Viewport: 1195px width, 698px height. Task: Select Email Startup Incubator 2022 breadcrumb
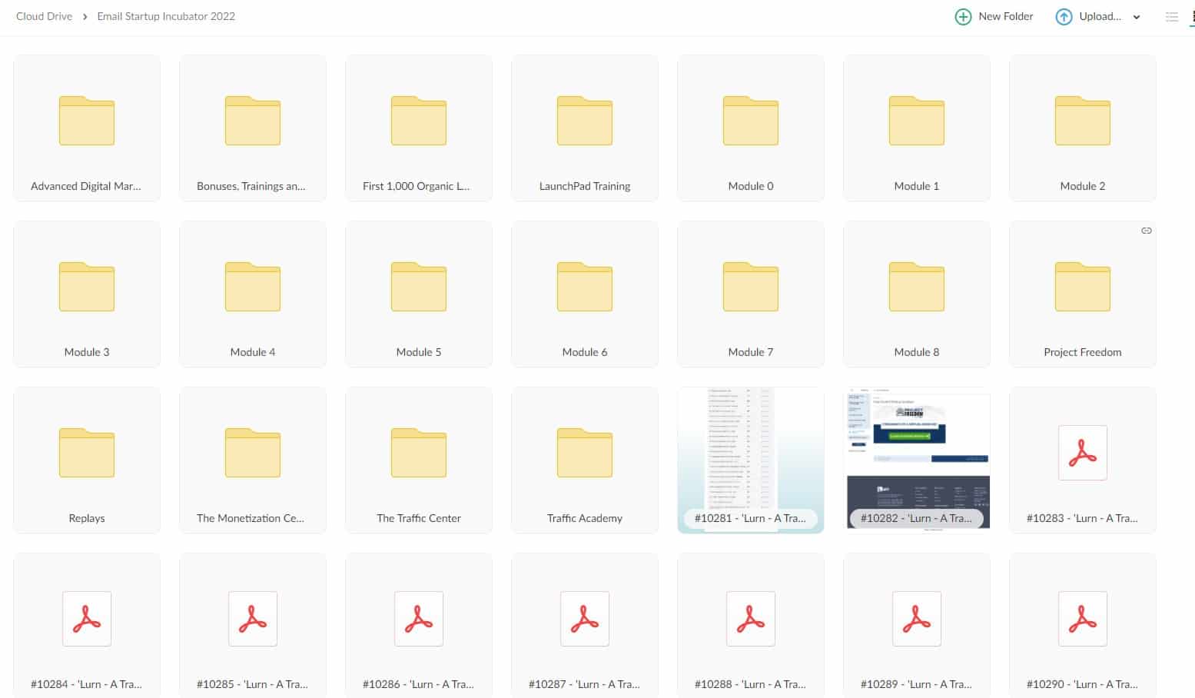coord(166,16)
